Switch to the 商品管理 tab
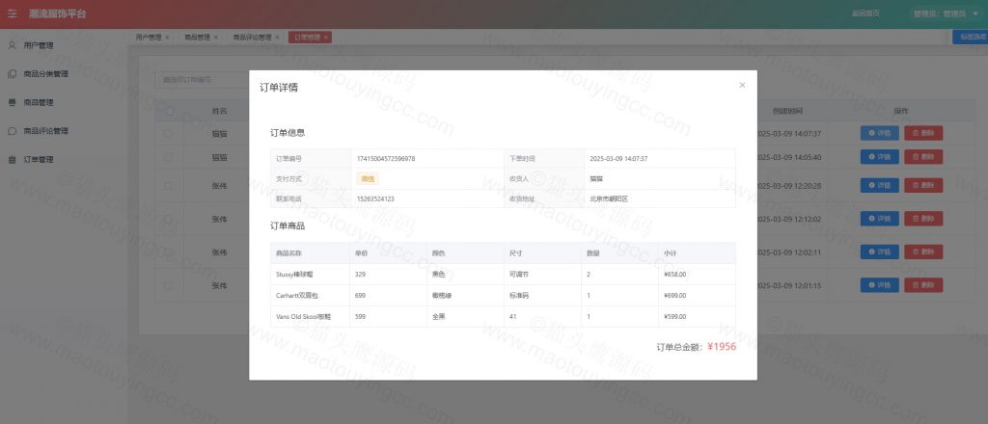 coord(197,38)
